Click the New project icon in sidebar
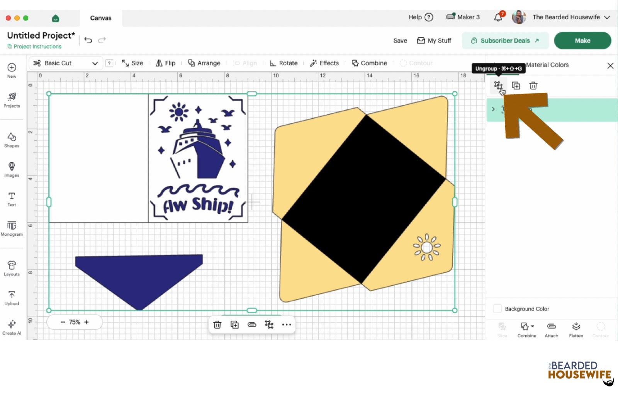 pyautogui.click(x=12, y=70)
